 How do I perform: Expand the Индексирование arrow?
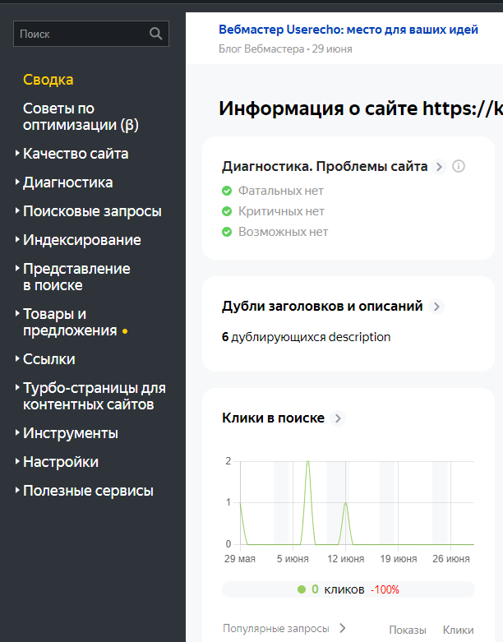[x=17, y=239]
